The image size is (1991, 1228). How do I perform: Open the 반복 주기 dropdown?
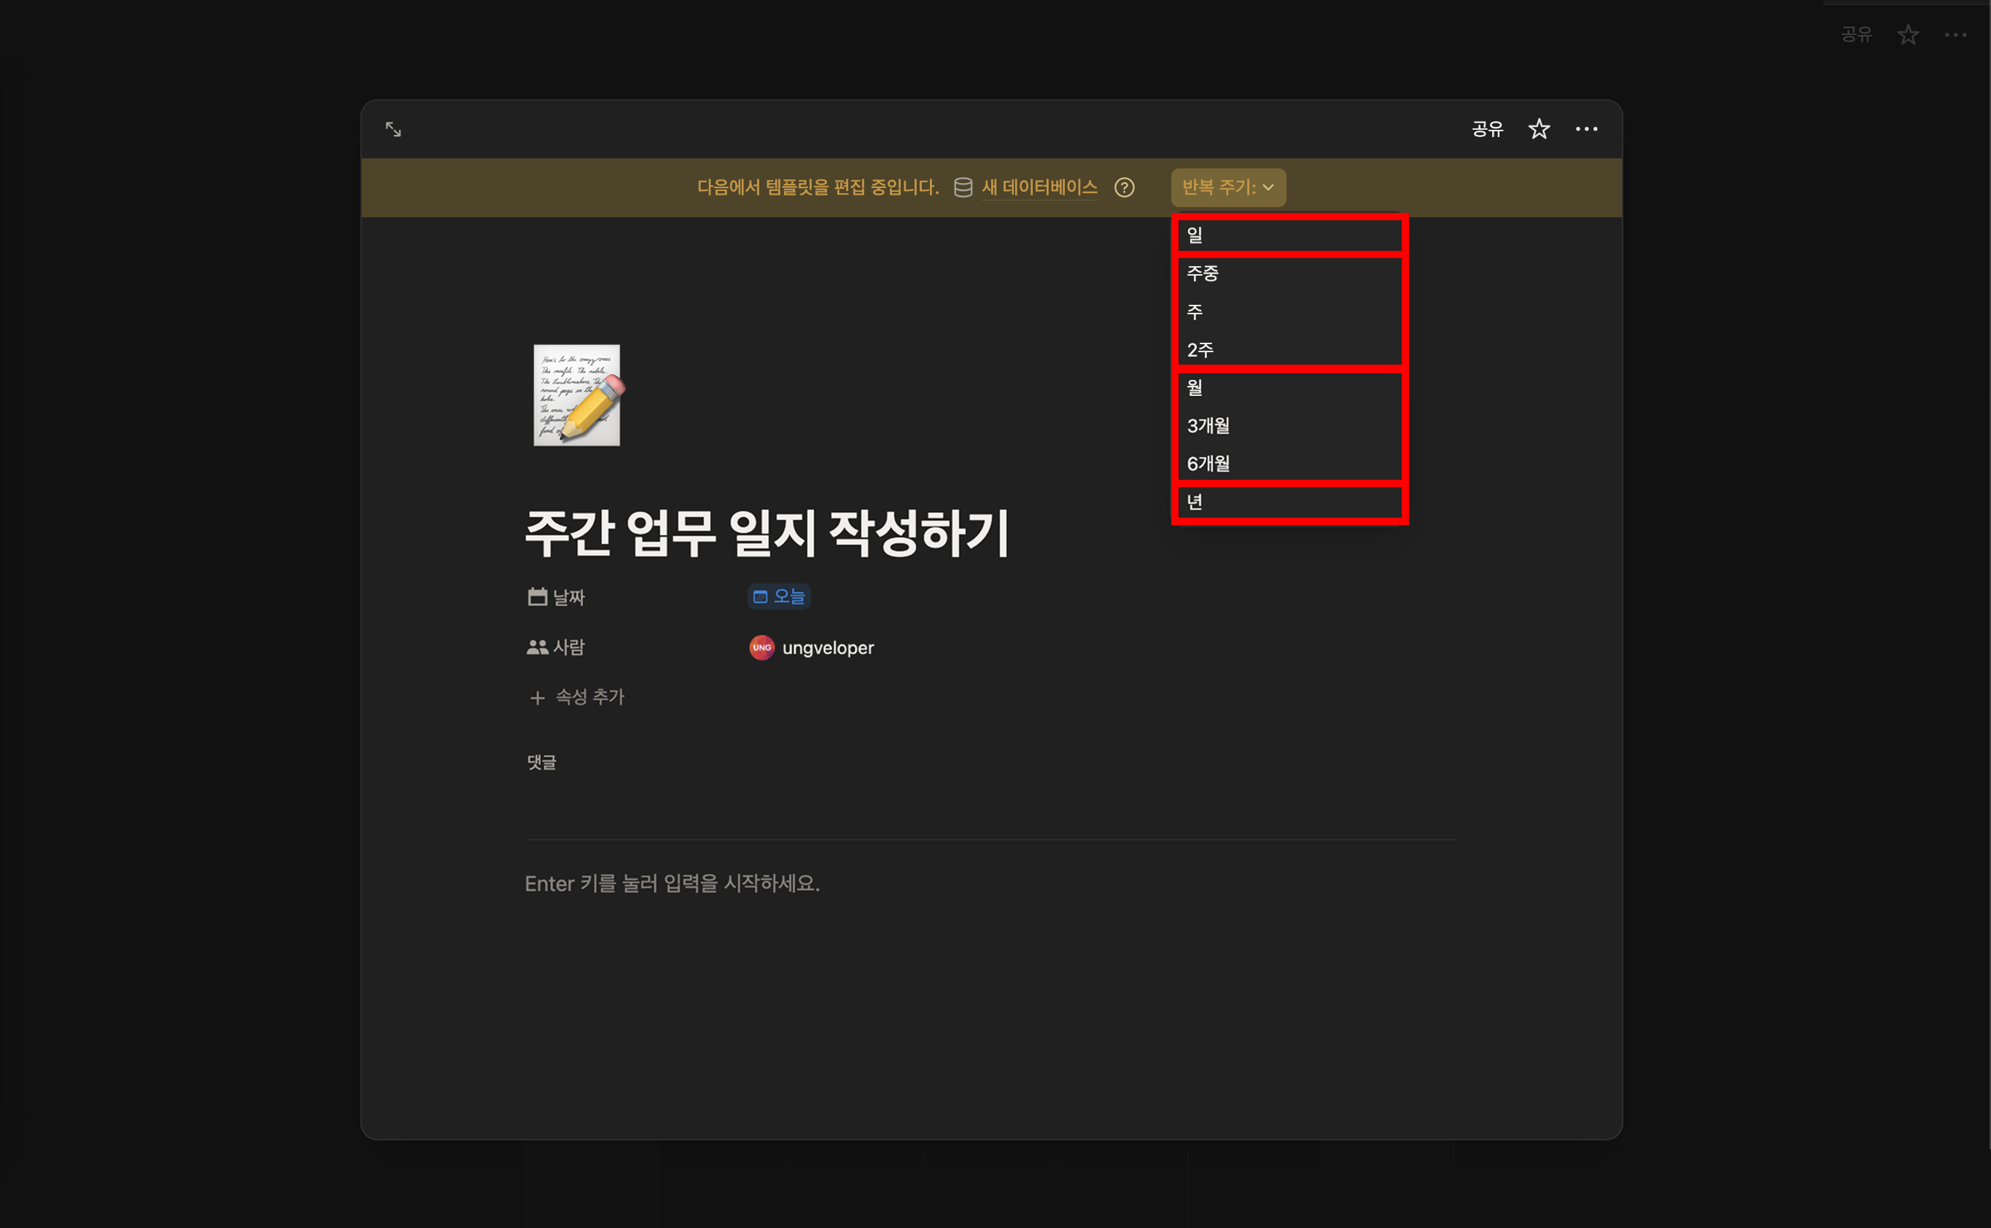[x=1227, y=187]
